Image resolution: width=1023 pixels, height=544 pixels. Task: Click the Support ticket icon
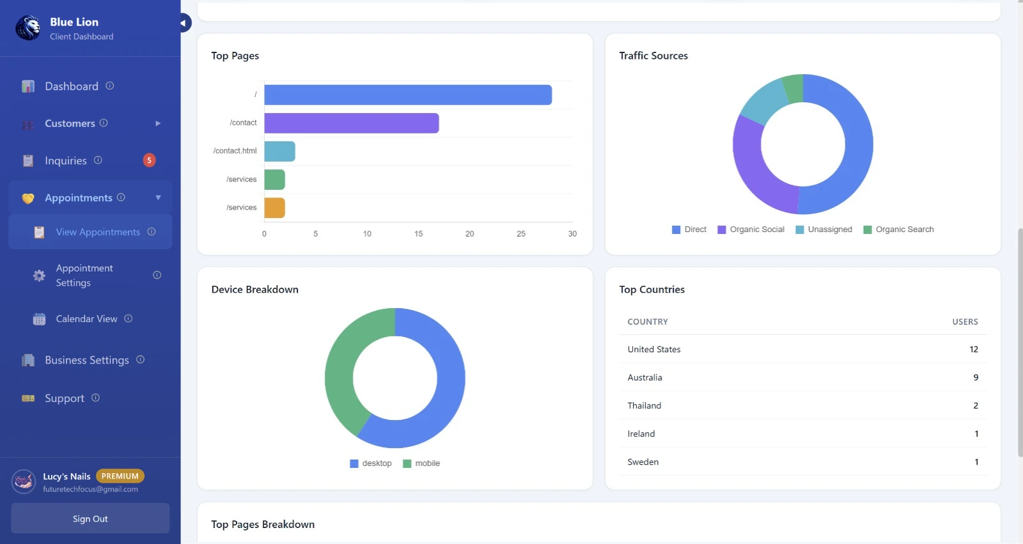[28, 398]
